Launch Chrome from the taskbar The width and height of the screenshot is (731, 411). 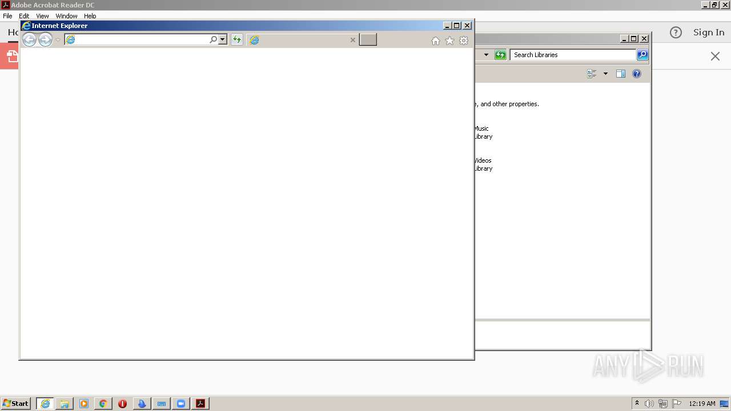pos(103,404)
